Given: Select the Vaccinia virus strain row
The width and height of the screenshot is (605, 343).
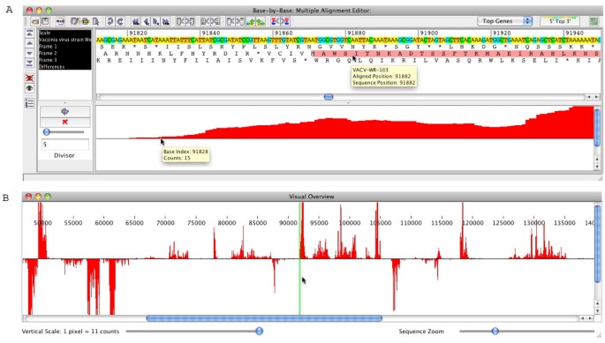Looking at the screenshot, I should (x=64, y=40).
